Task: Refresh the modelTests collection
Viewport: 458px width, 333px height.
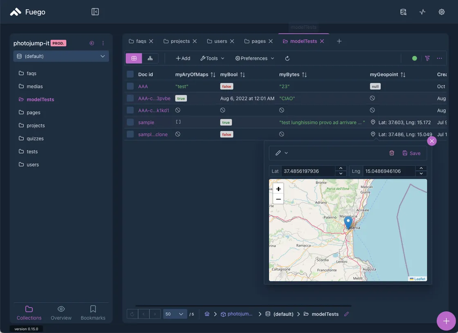Action: [x=287, y=58]
